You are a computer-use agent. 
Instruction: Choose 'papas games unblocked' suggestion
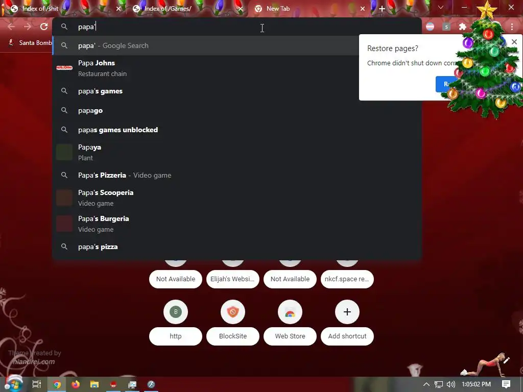pyautogui.click(x=237, y=130)
